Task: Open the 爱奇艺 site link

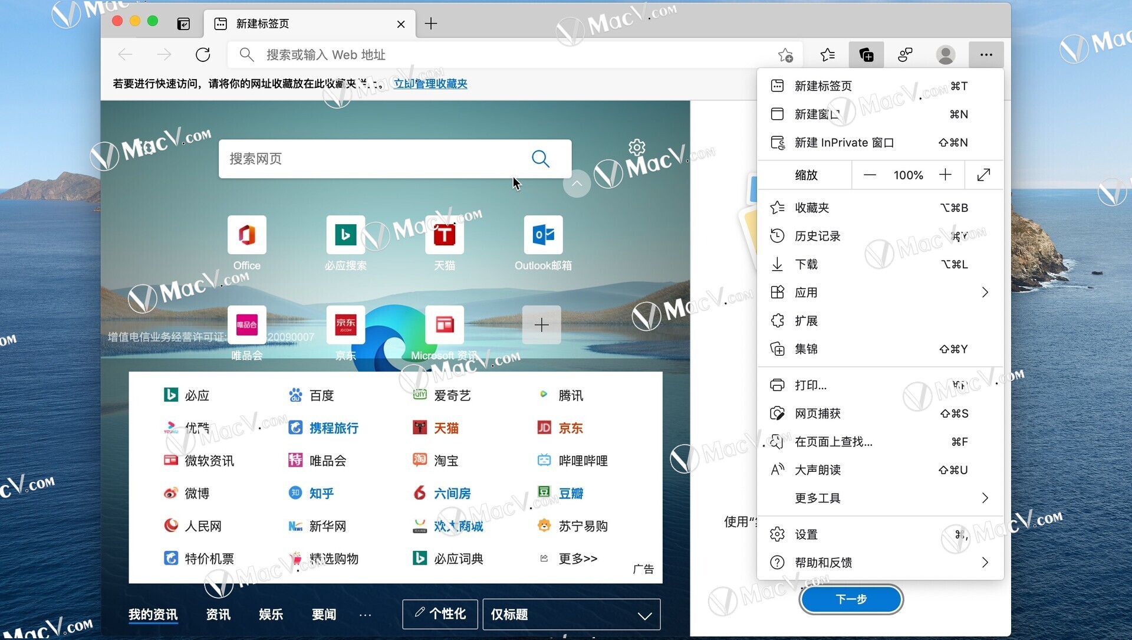Action: pyautogui.click(x=442, y=395)
